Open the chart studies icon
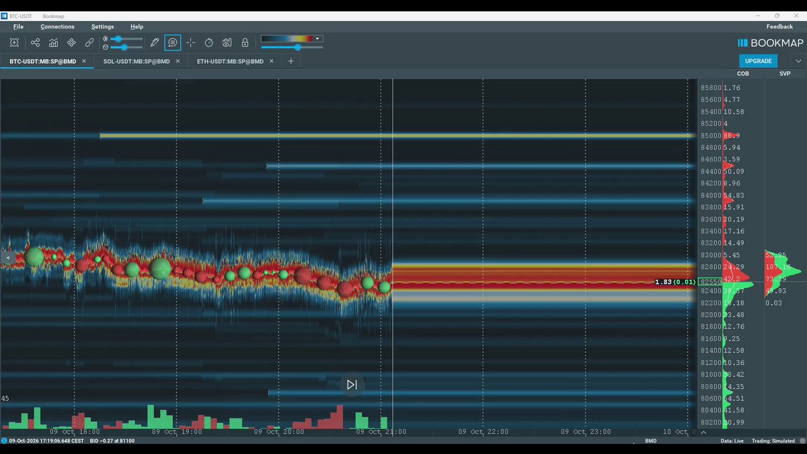Viewport: 807px width, 454px height. pyautogui.click(x=53, y=42)
